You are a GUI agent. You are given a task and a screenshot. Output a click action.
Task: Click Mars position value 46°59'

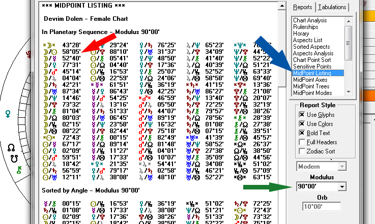(x=167, y=98)
